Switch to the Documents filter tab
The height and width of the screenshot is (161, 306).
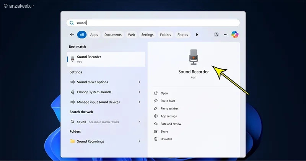pyautogui.click(x=113, y=35)
